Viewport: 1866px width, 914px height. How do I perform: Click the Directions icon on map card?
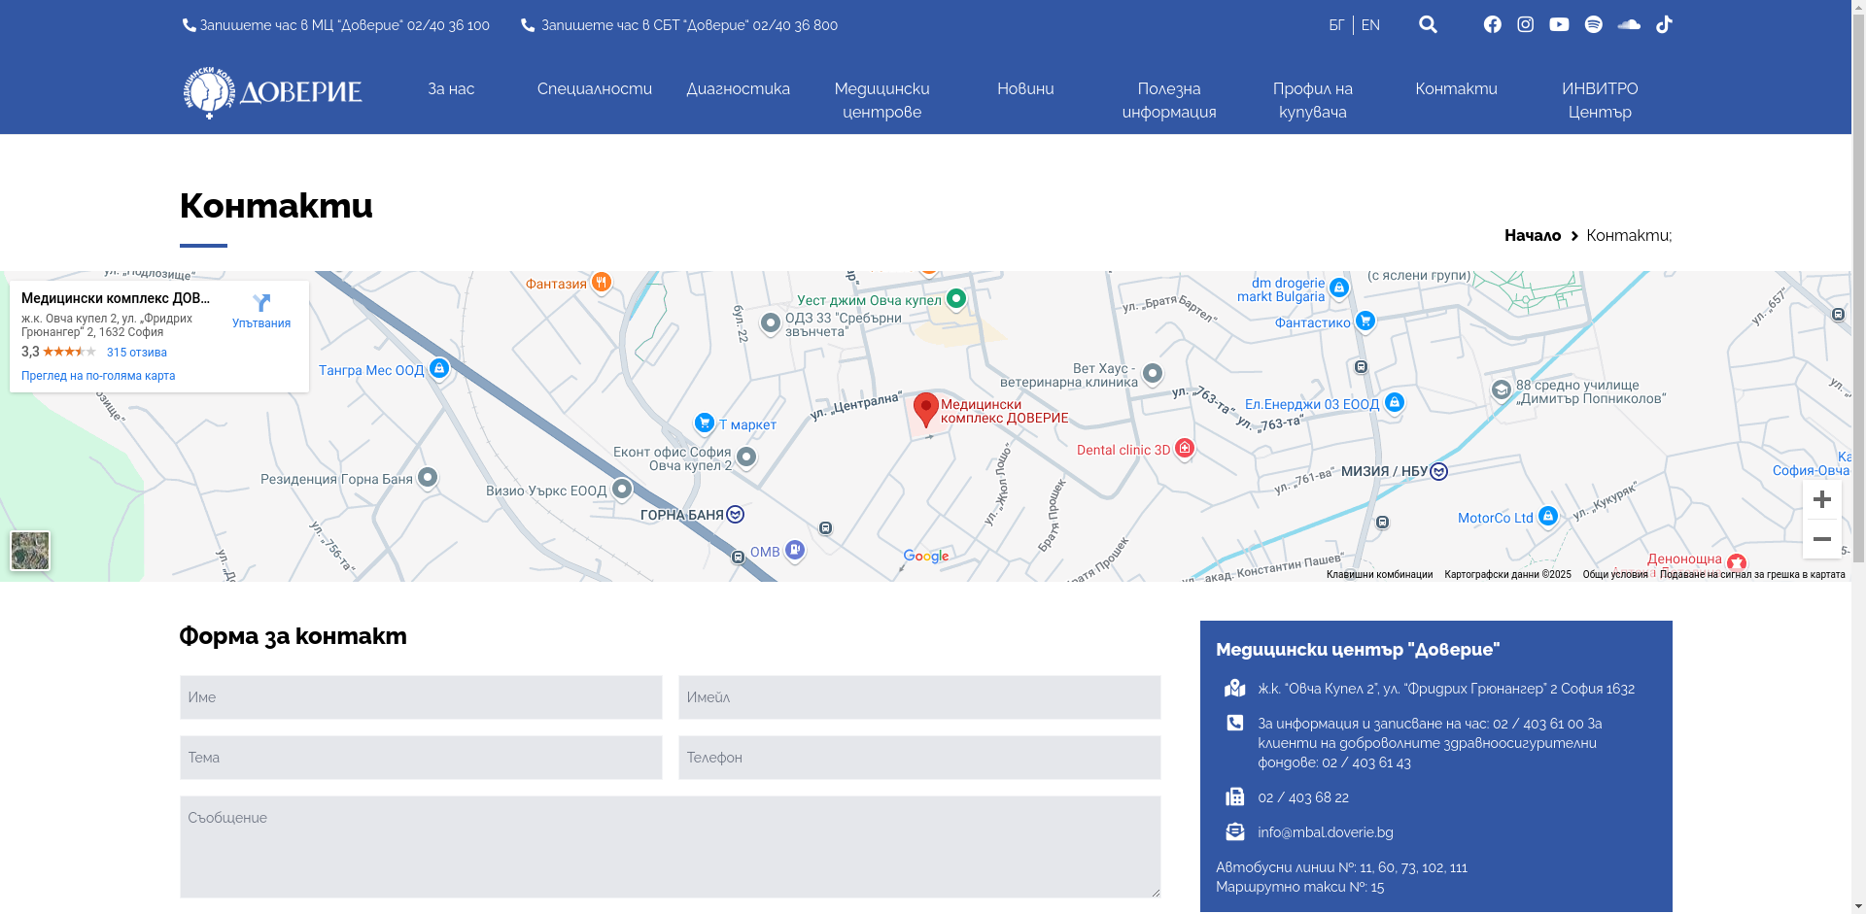point(261,311)
